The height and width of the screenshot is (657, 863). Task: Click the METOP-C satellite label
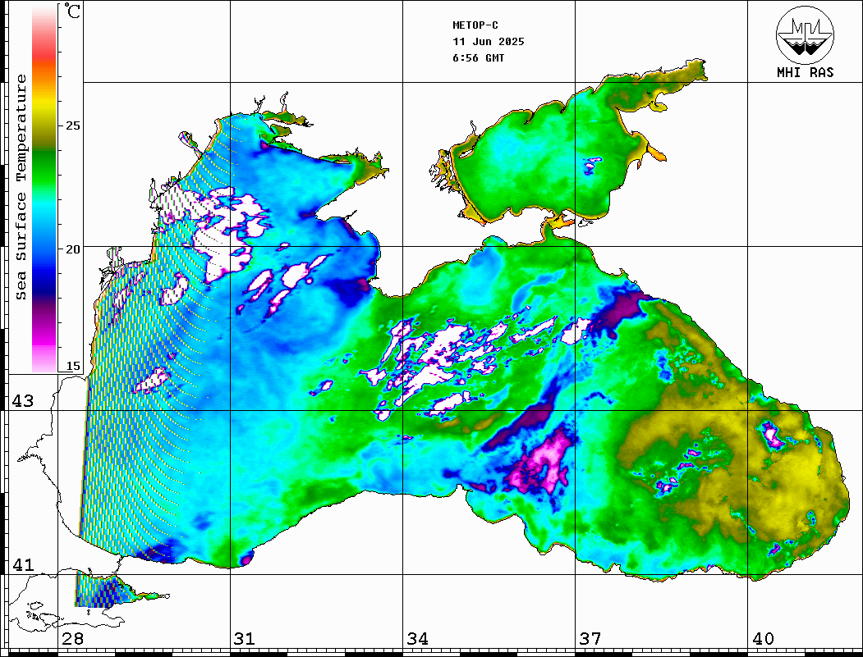point(475,25)
